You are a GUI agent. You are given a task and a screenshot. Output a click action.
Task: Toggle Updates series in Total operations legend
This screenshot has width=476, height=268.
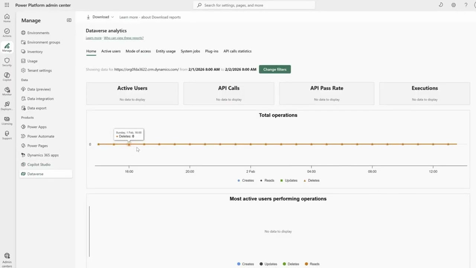tap(289, 181)
